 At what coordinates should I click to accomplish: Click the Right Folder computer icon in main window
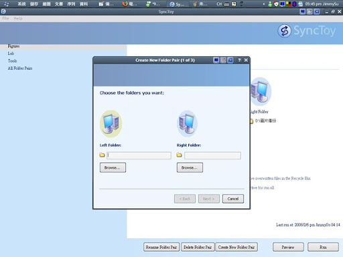click(x=261, y=92)
